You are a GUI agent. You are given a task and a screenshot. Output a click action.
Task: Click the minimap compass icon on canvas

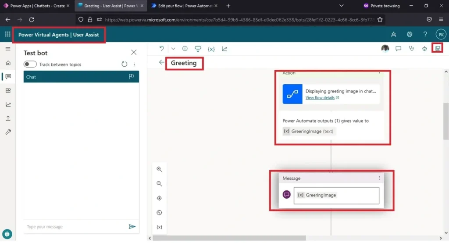click(x=159, y=213)
